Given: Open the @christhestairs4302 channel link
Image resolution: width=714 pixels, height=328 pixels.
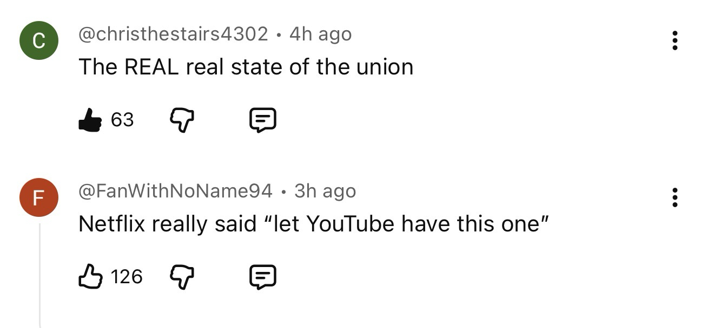Looking at the screenshot, I should click(x=173, y=34).
